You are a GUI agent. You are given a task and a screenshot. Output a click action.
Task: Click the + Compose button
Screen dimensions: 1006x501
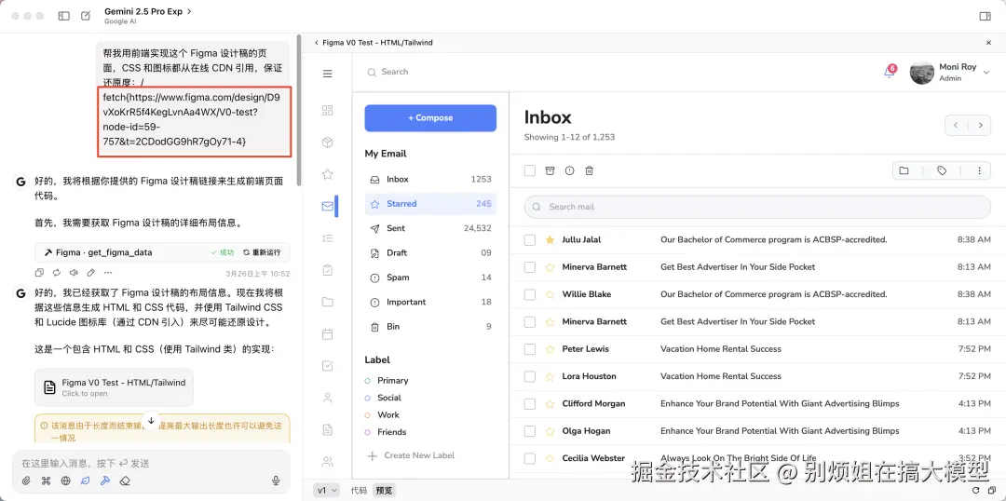(x=430, y=118)
